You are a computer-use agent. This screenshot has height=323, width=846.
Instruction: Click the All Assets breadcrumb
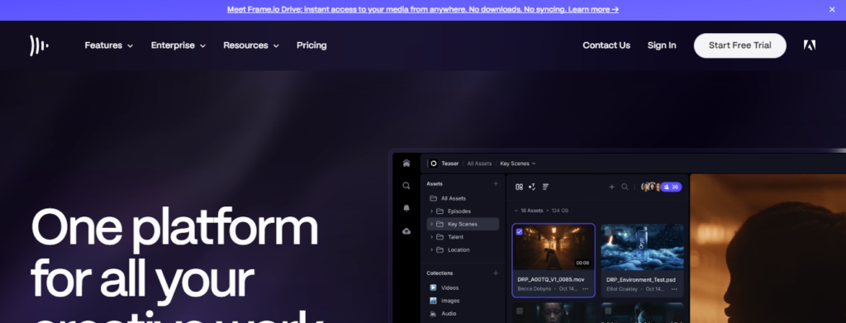(480, 164)
